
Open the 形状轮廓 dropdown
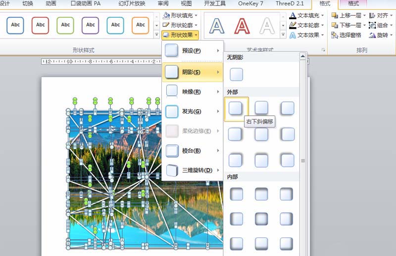pos(180,25)
